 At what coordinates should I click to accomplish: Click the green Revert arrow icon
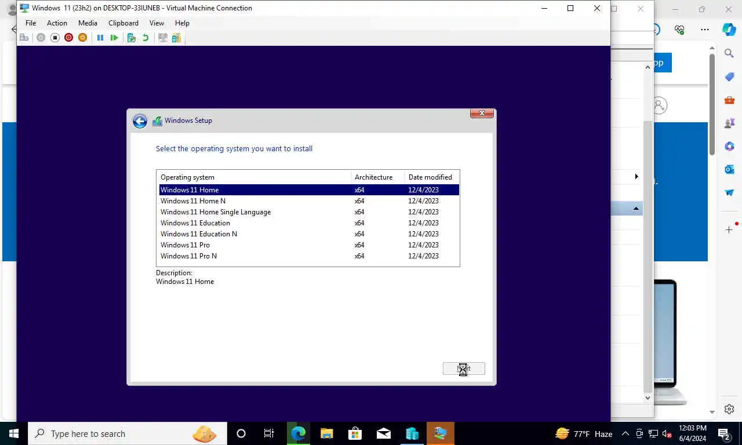(x=146, y=38)
